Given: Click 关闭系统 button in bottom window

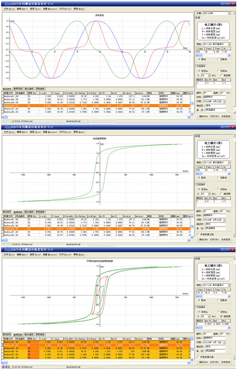Looking at the screenshot, I should (x=226, y=362).
